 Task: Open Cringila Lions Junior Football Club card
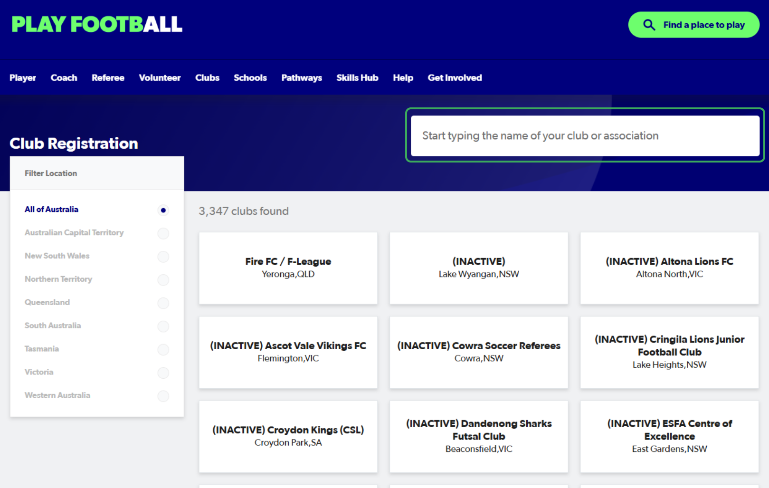(x=669, y=352)
